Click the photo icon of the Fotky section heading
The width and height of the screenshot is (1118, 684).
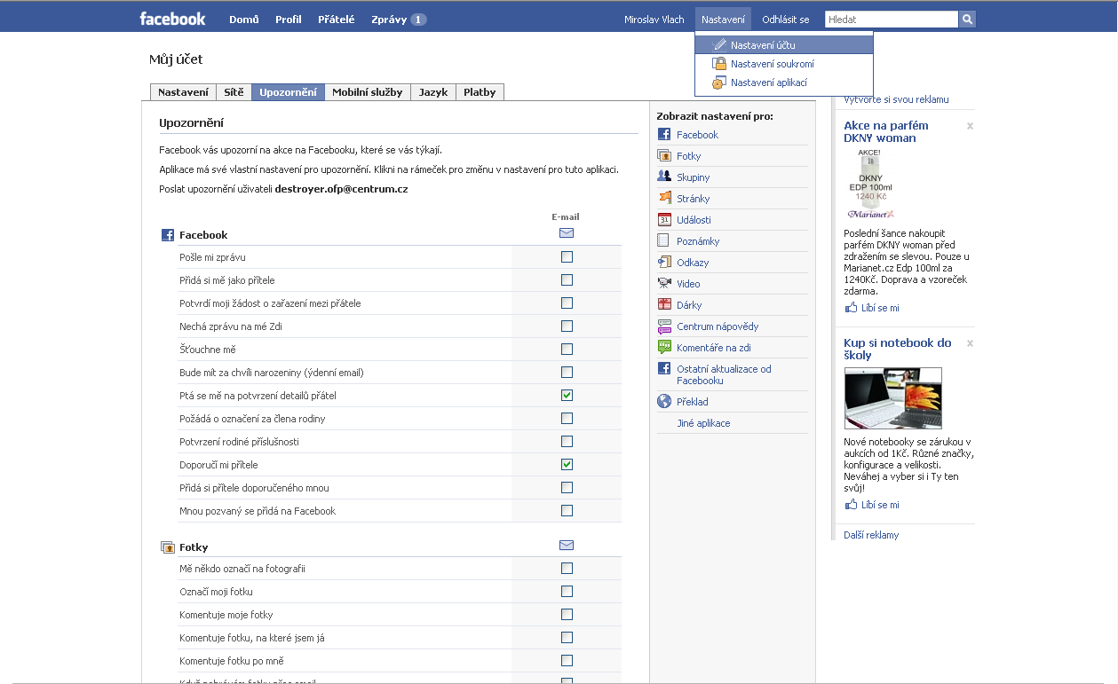pos(167,547)
